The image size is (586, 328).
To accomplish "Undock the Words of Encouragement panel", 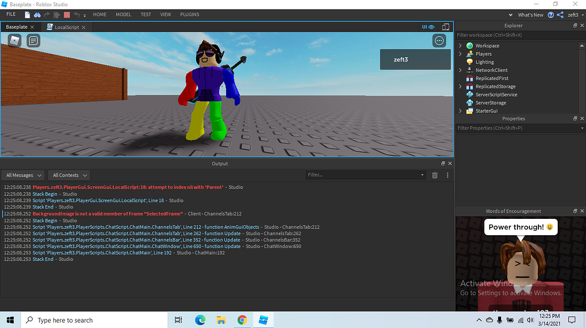I will click(575, 211).
